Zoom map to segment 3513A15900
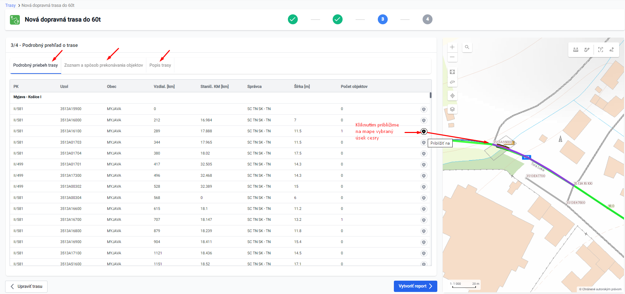This screenshot has width=625, height=294. coord(424,109)
